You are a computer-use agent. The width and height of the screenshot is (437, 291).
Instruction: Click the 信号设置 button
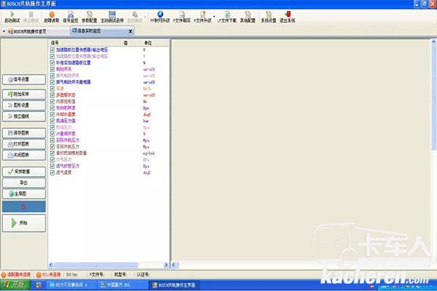pyautogui.click(x=23, y=79)
